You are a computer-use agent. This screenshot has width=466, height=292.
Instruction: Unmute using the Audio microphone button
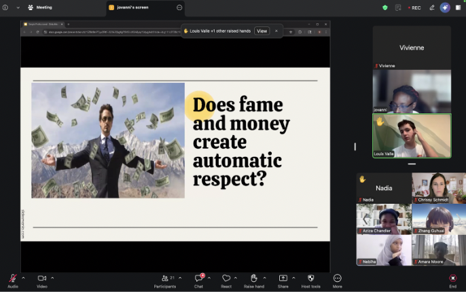13,281
